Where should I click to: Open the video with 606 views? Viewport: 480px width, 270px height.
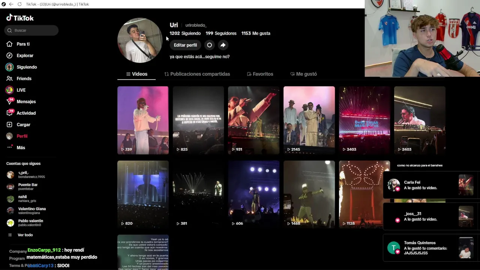253,194
